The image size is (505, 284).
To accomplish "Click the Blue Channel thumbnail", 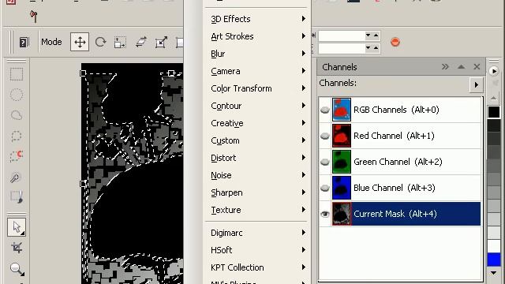I will click(342, 188).
